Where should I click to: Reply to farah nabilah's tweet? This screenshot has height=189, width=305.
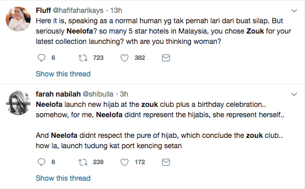click(41, 162)
